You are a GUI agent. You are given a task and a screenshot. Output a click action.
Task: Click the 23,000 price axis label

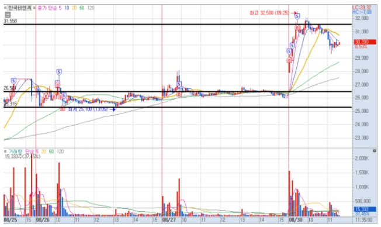[x=362, y=138]
